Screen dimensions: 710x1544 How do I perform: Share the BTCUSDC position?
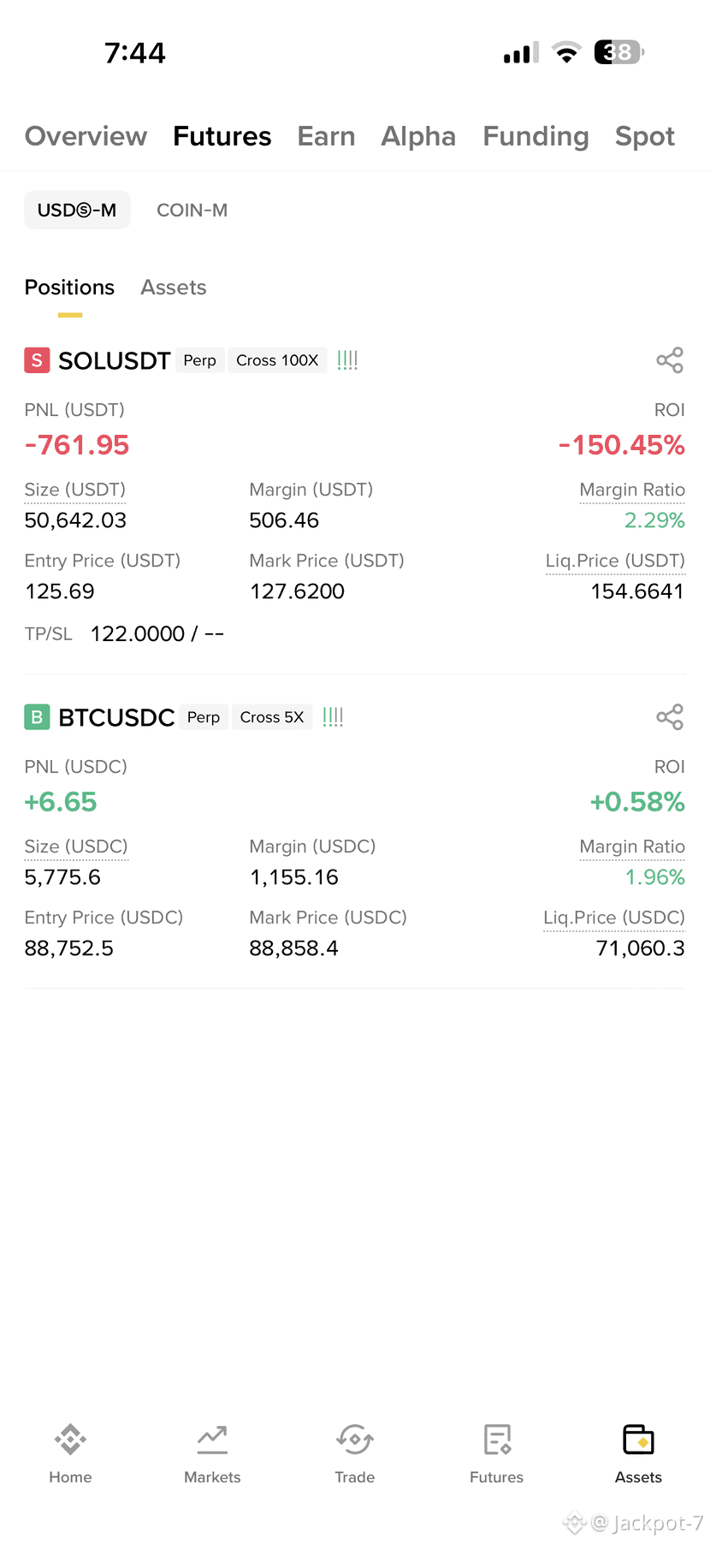[x=670, y=717]
